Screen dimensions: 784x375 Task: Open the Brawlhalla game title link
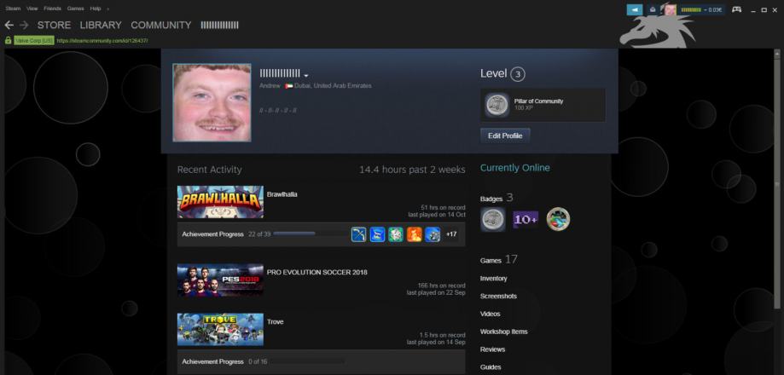(x=282, y=194)
